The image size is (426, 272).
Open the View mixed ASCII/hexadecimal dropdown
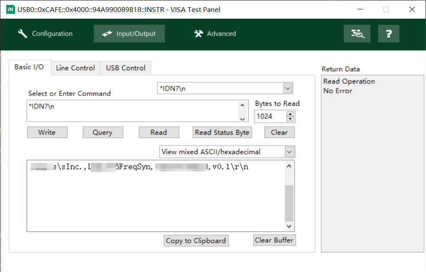click(289, 152)
